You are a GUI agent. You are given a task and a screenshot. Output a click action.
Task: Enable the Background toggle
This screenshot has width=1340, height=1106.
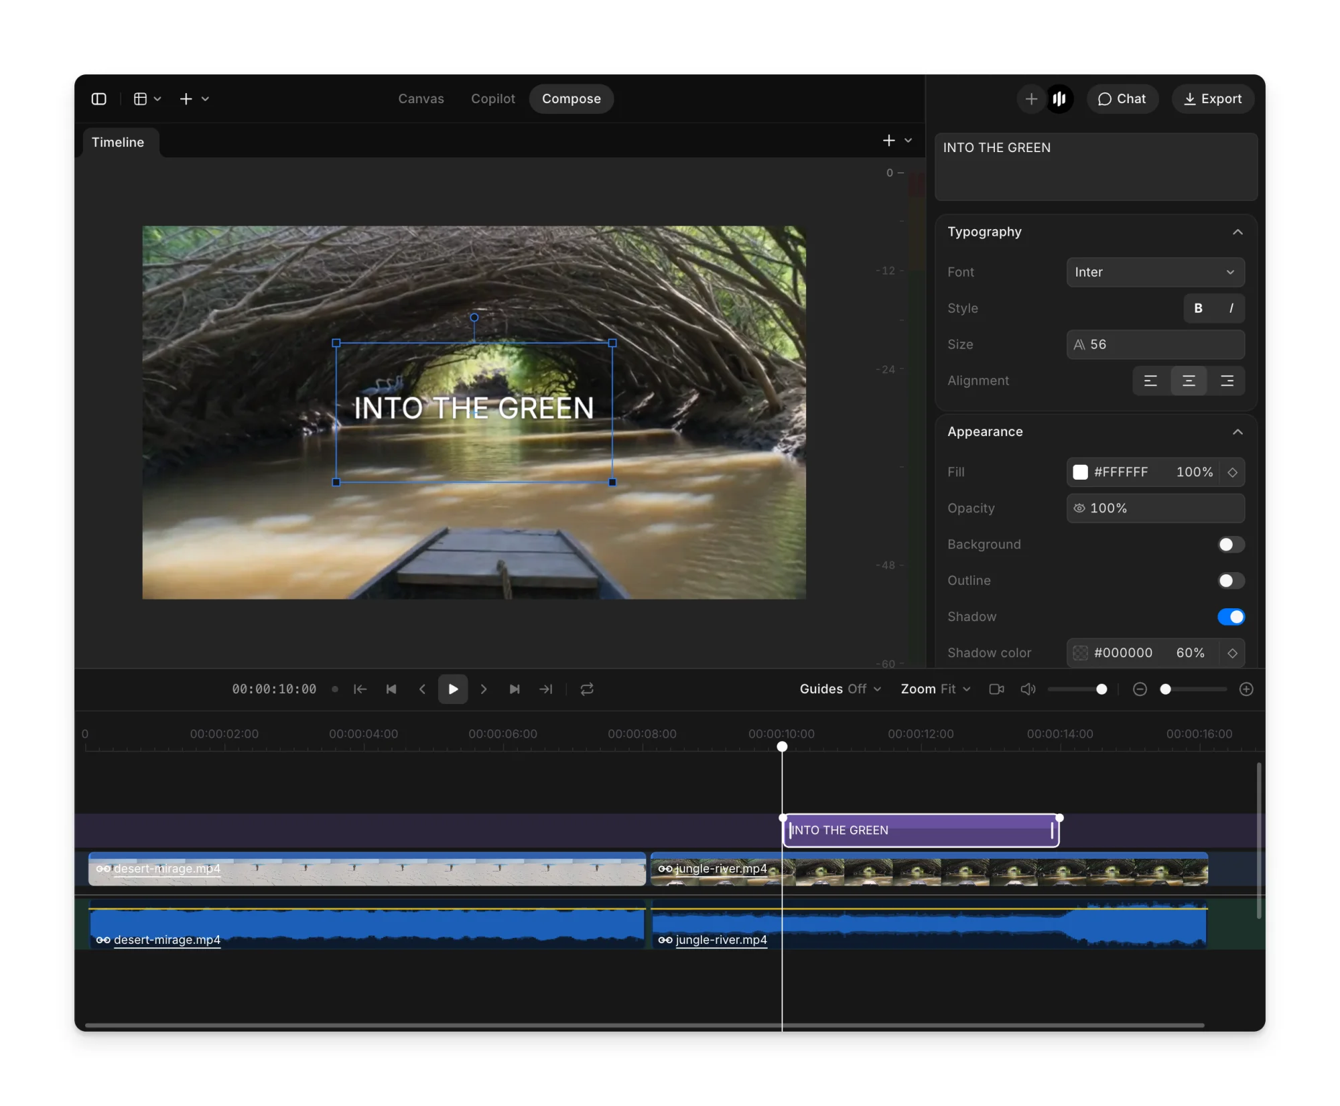[x=1231, y=545]
